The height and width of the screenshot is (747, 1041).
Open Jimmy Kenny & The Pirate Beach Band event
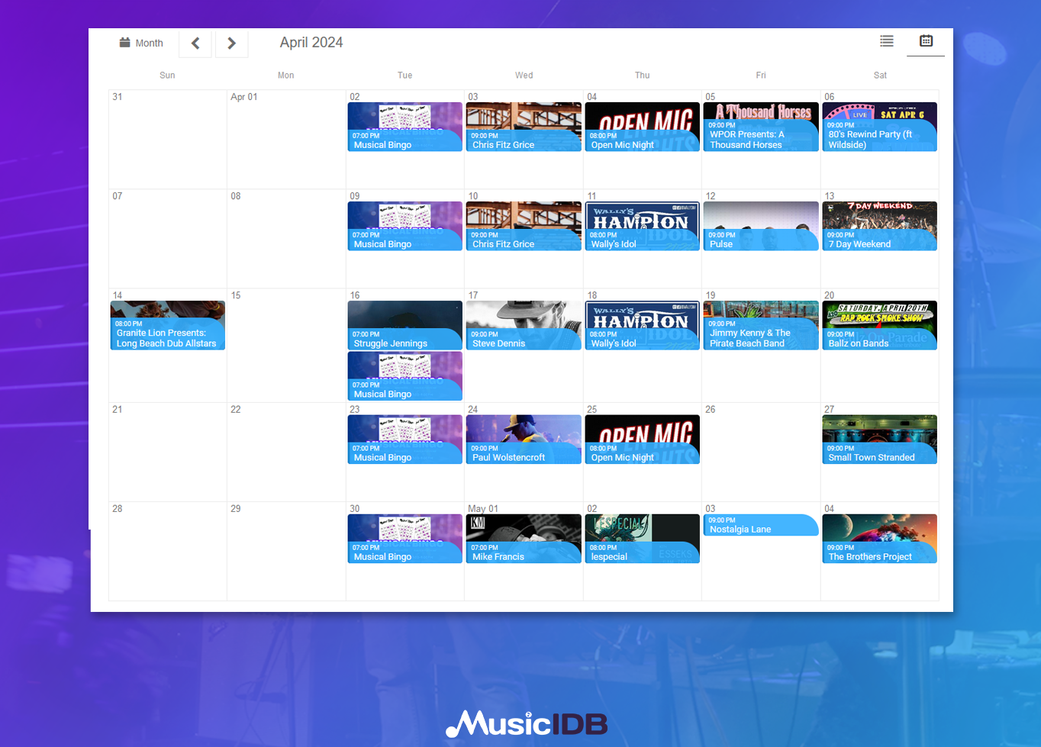[761, 325]
